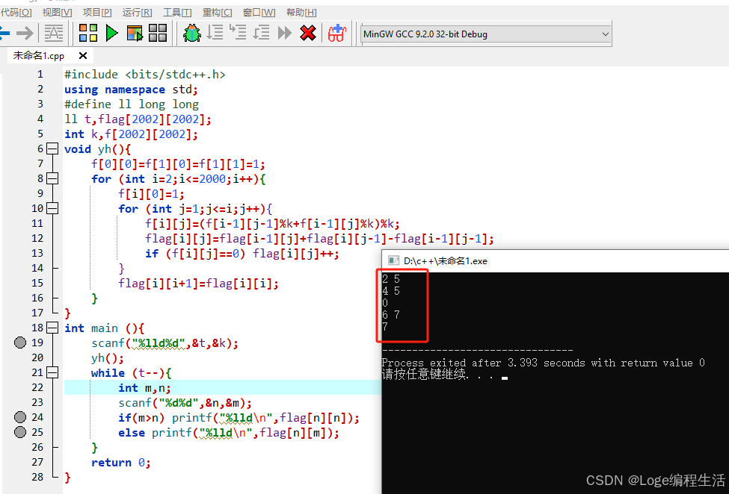
Task: Close the 未命名1.cpp tab with its X
Action: click(83, 56)
